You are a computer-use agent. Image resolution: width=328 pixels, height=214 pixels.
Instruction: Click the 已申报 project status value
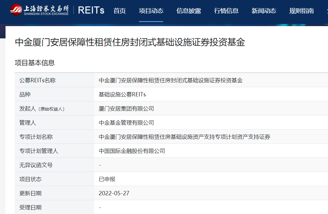107,179
